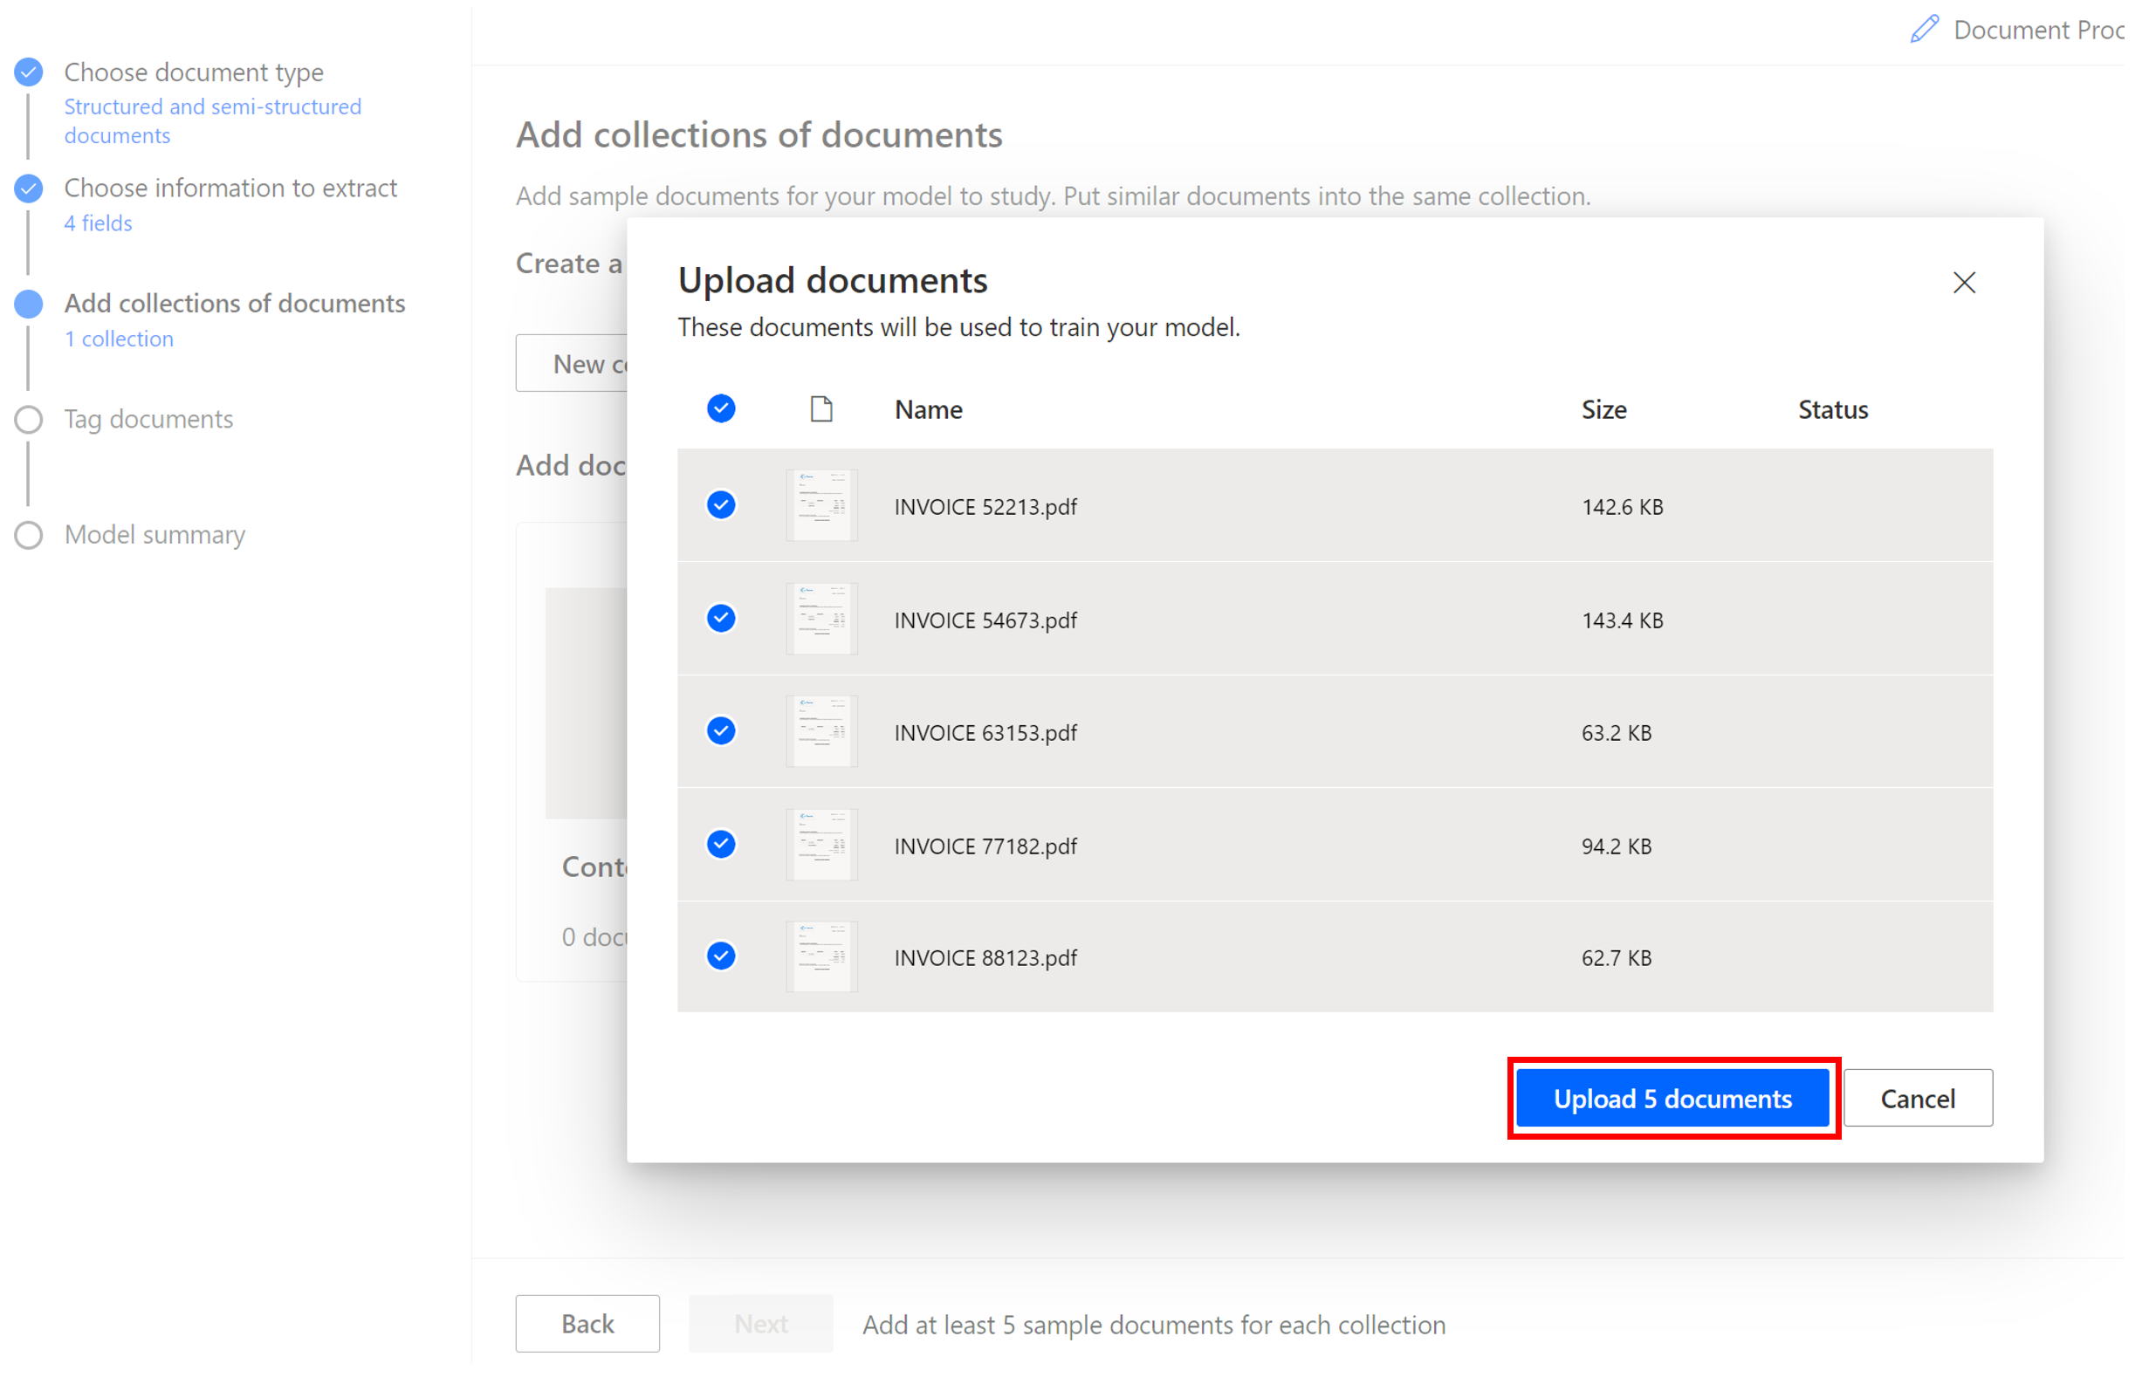Click the 4 fields link under Choose information
Viewport: 2149px width, 1391px height.
[x=98, y=223]
